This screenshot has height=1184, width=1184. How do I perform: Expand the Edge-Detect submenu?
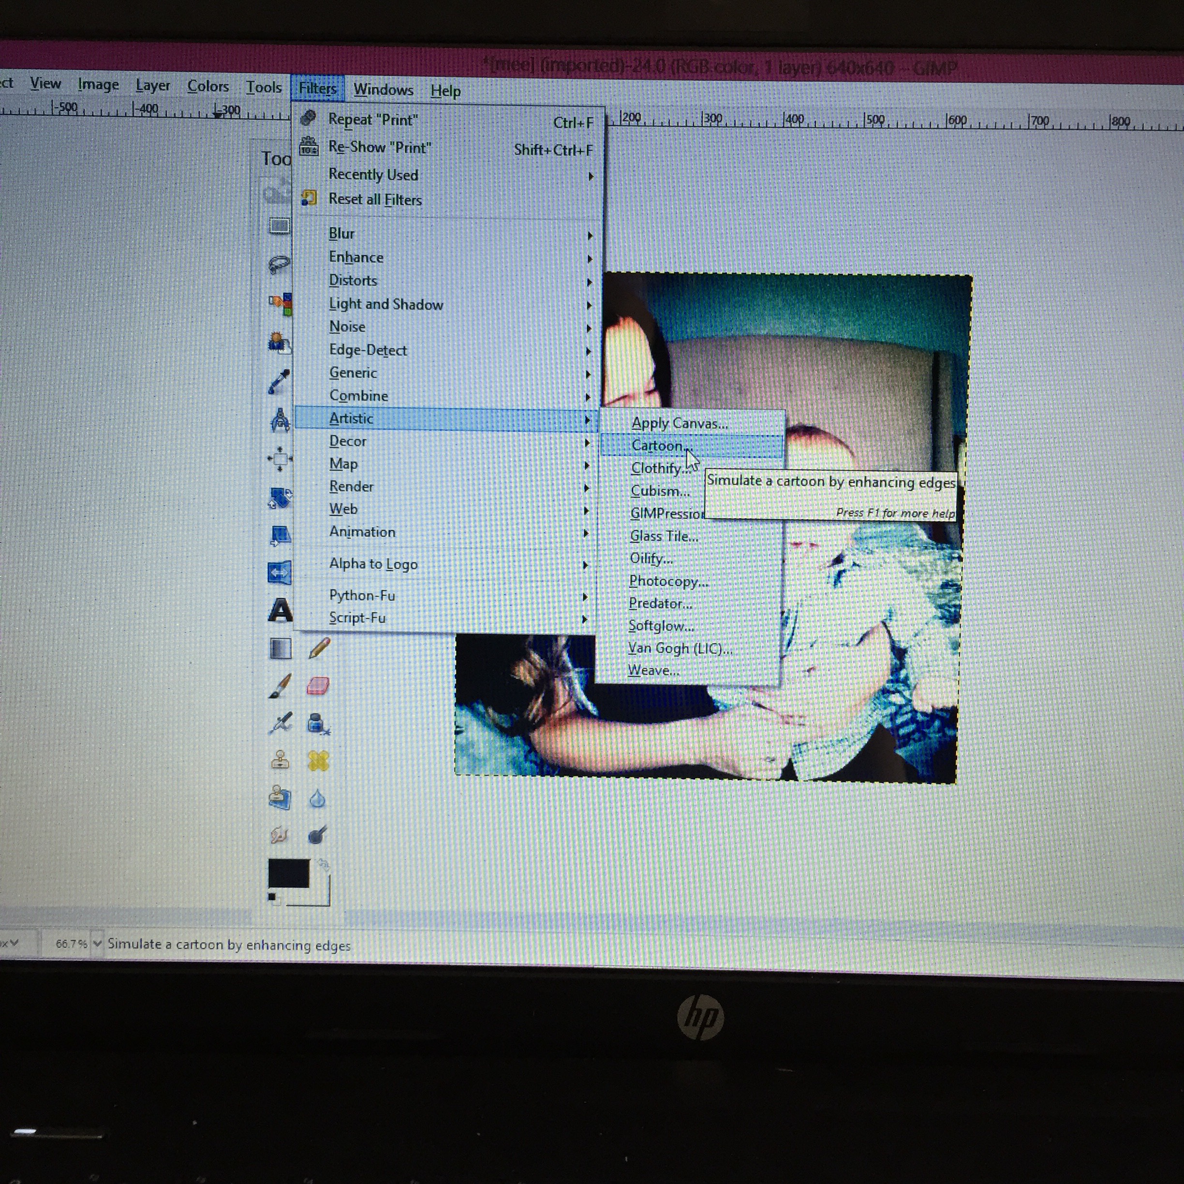[x=447, y=350]
